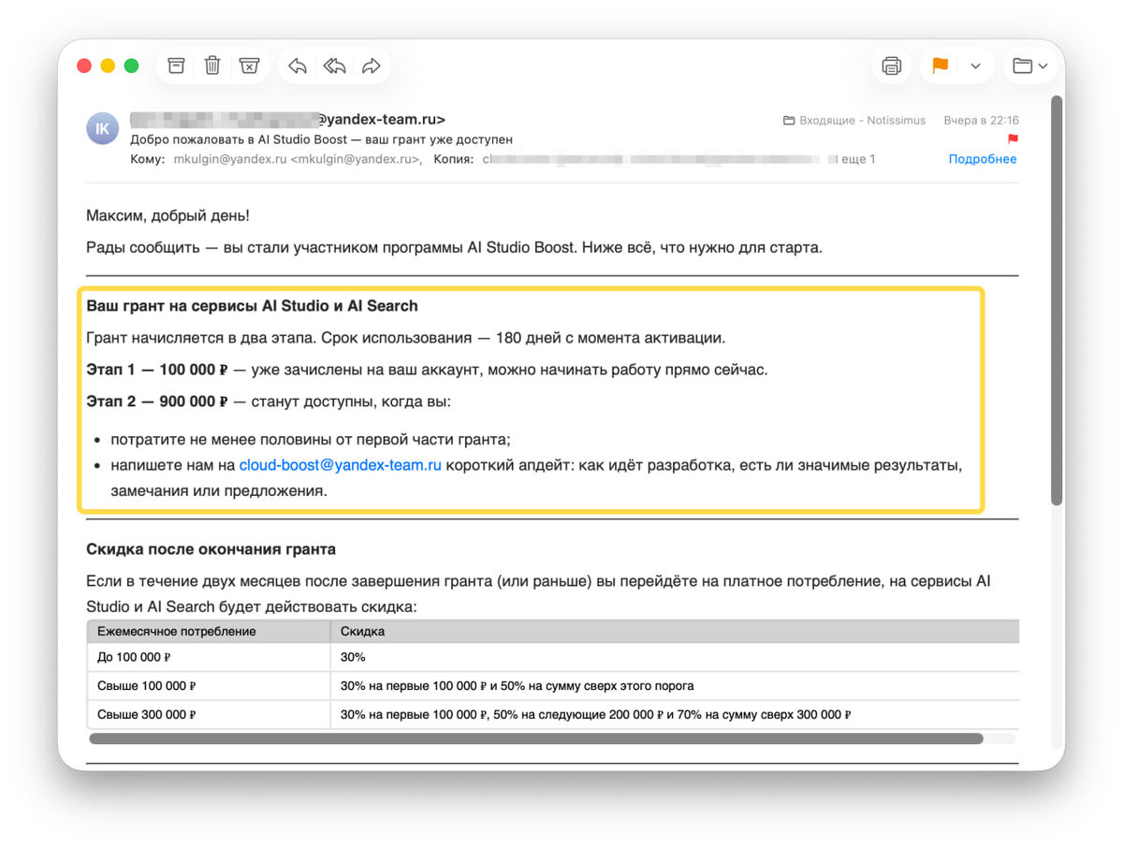The width and height of the screenshot is (1123, 847).
Task: Show details via Подробнее link
Action: click(983, 159)
